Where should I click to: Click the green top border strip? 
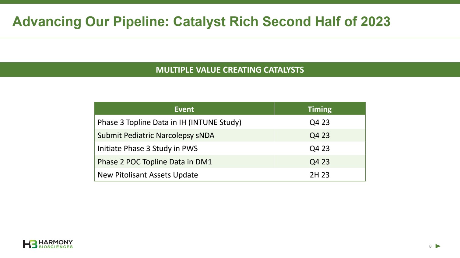pyautogui.click(x=230, y=2)
